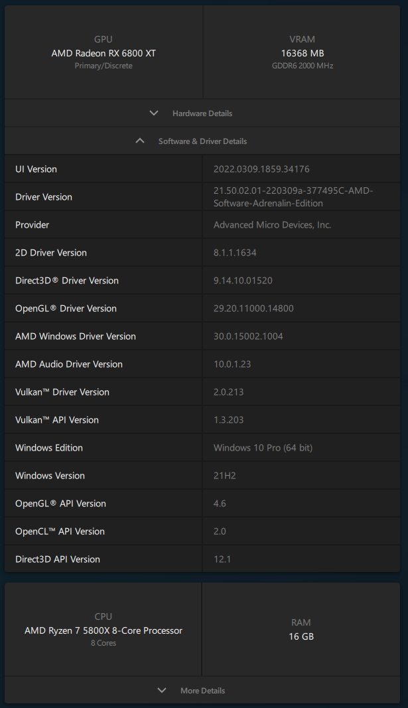Select the 1.3.203 Vulkan API value
The width and height of the screenshot is (408, 708).
[x=228, y=421]
